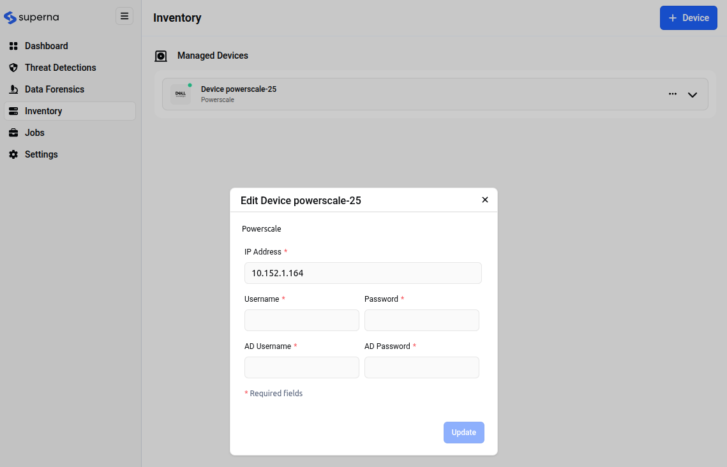Click the Dell logo on powerscale-25
The image size is (727, 467).
coord(181,94)
